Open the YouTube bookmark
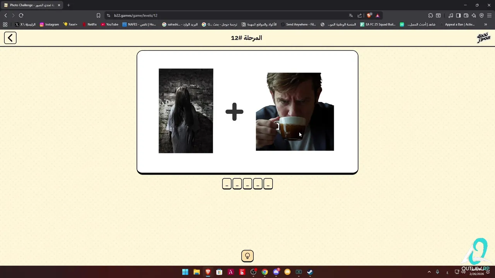The height and width of the screenshot is (278, 495). (109, 24)
